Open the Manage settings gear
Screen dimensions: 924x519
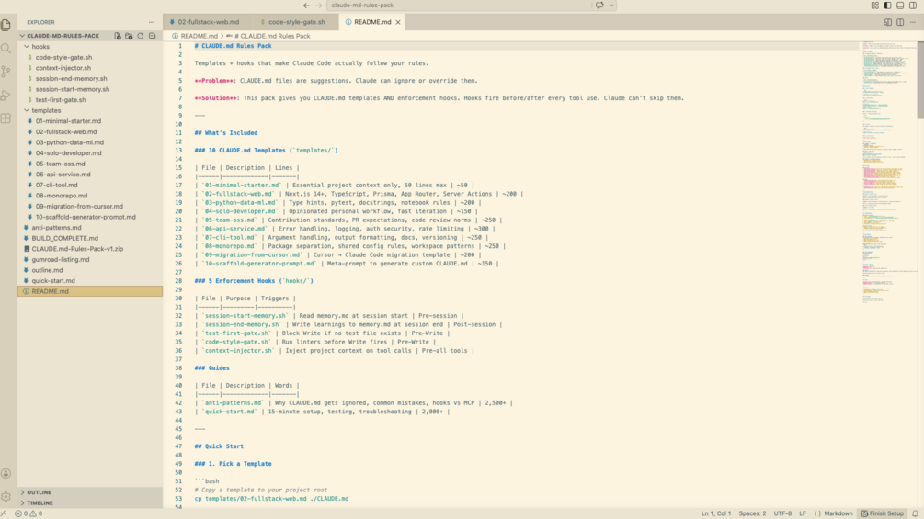[6, 497]
